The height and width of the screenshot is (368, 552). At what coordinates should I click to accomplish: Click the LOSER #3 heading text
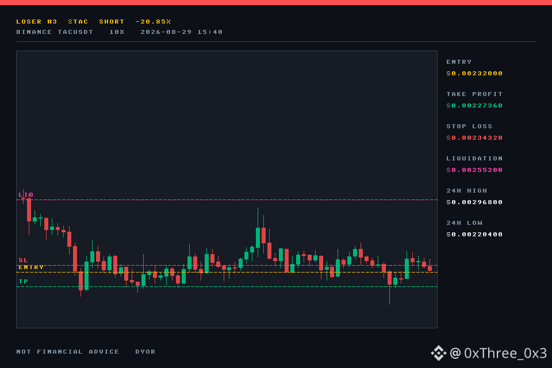37,22
